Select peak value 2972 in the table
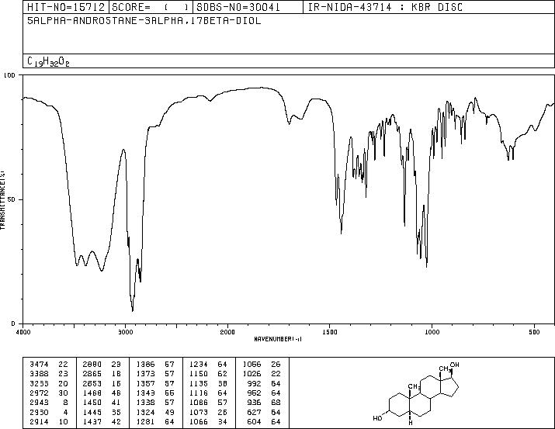The height and width of the screenshot is (429, 555). pyautogui.click(x=39, y=393)
